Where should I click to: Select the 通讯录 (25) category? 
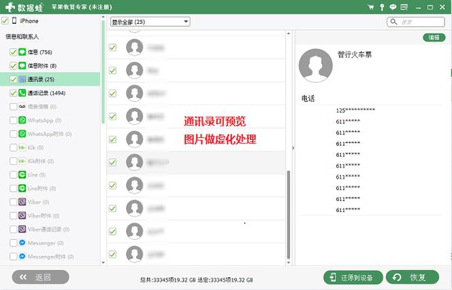(x=50, y=79)
